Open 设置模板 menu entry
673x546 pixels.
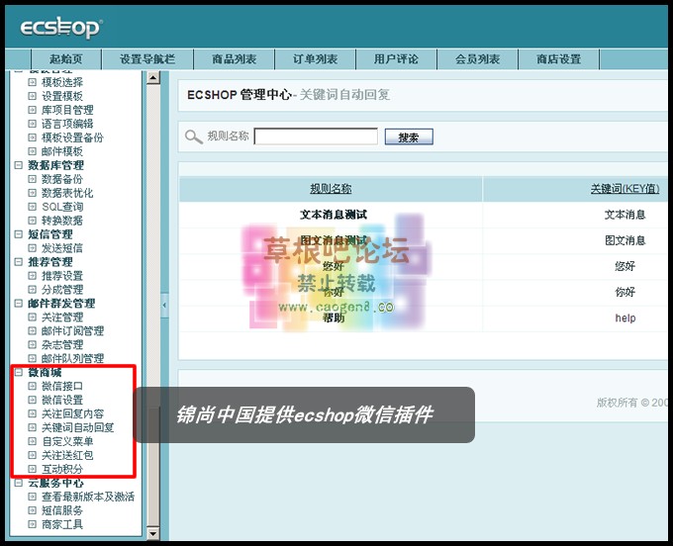click(x=62, y=96)
